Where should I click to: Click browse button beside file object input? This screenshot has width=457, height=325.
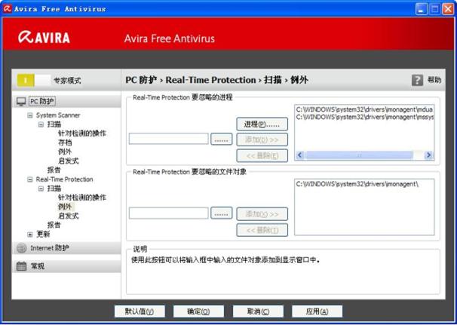222,213
